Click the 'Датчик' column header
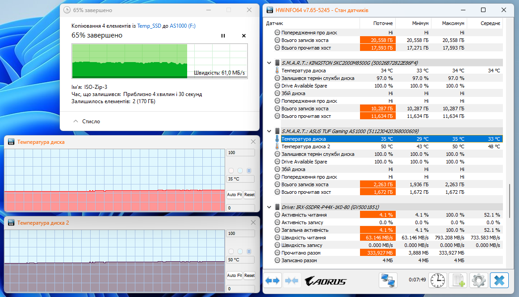This screenshot has height=297, width=519. [x=274, y=23]
